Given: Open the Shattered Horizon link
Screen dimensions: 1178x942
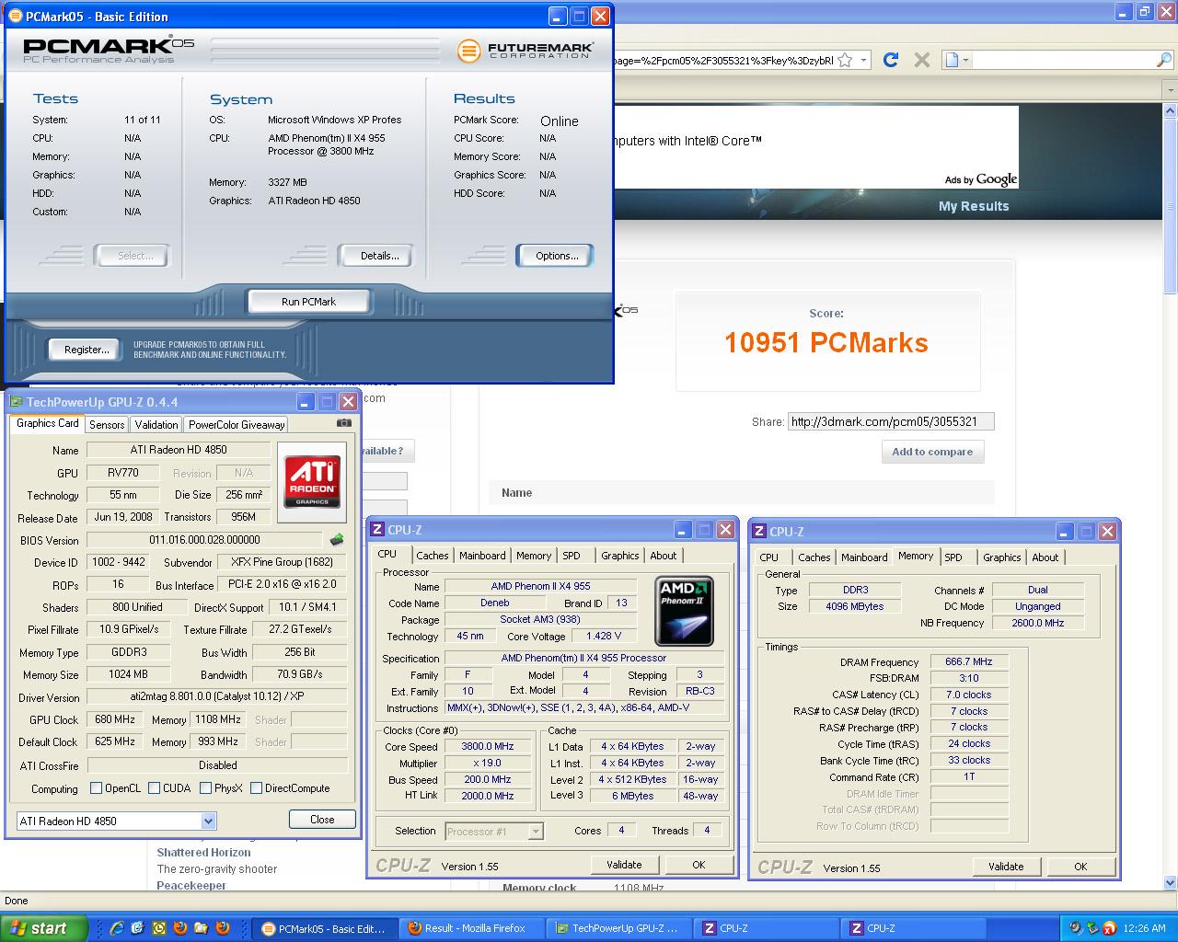Looking at the screenshot, I should click(x=203, y=853).
